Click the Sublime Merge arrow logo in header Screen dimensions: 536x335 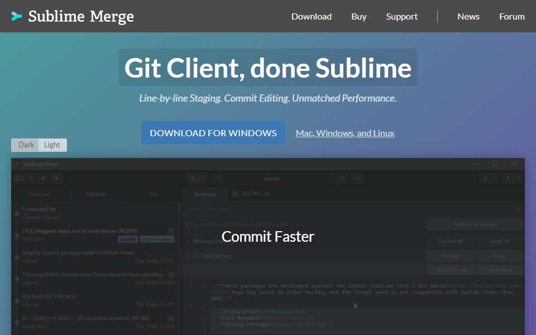coord(16,16)
